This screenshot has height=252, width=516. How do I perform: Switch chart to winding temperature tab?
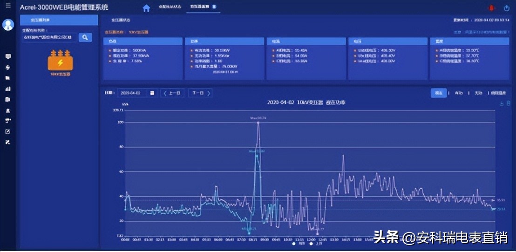point(500,93)
